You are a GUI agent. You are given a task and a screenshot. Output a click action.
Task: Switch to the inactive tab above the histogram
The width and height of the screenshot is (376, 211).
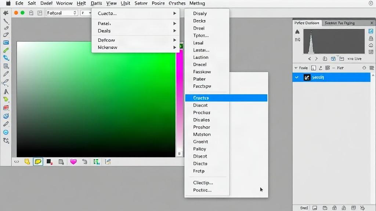point(340,23)
